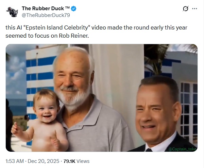Image resolution: width=205 pixels, height=168 pixels.
Task: Click The Rubber Duck profile avatar
Action: 12,12
